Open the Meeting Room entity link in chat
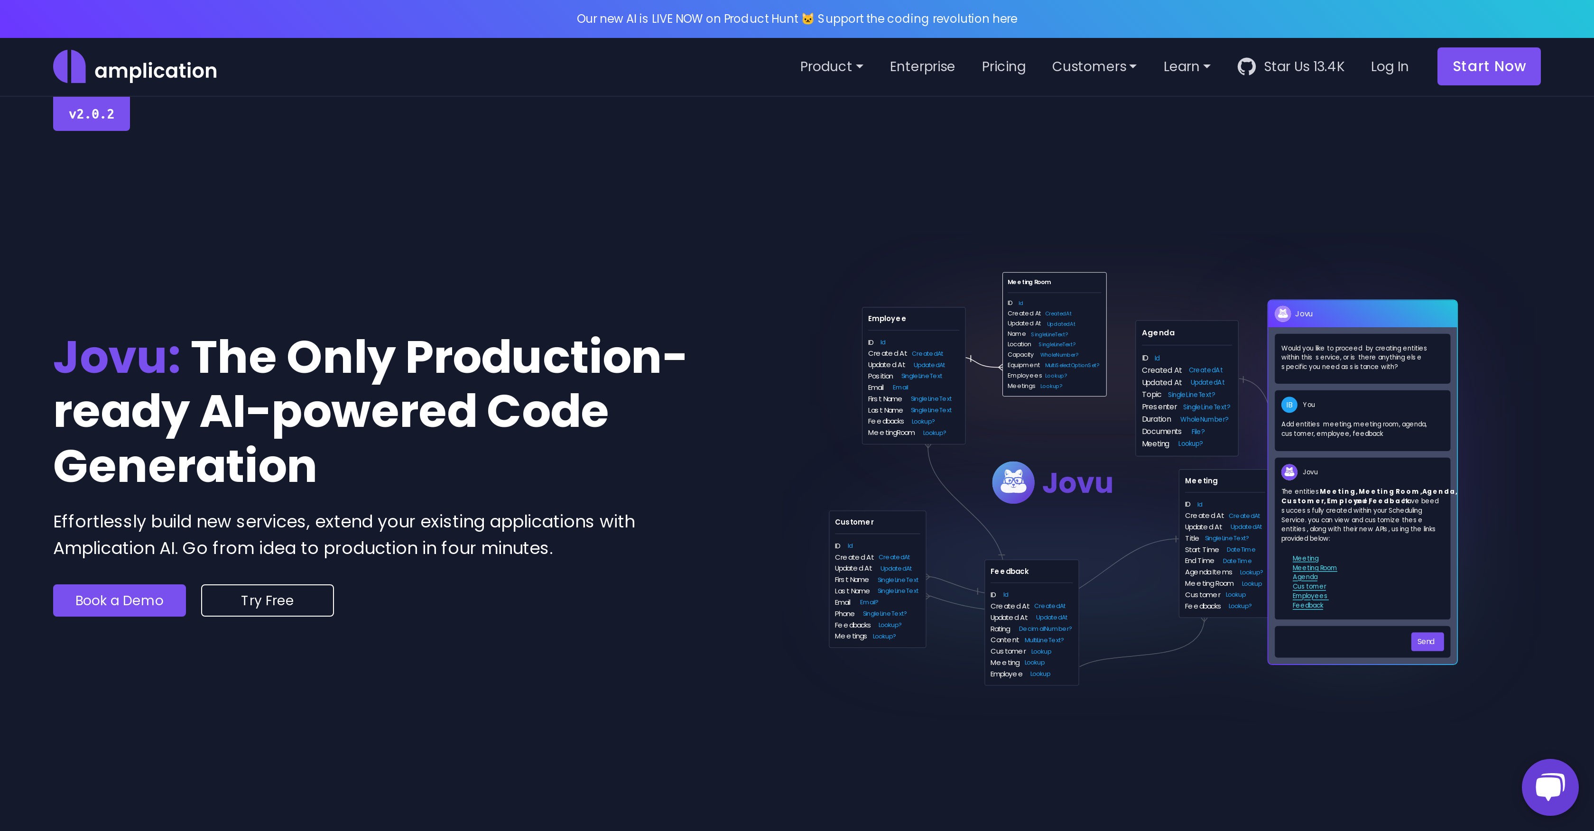The width and height of the screenshot is (1594, 831). (1315, 567)
